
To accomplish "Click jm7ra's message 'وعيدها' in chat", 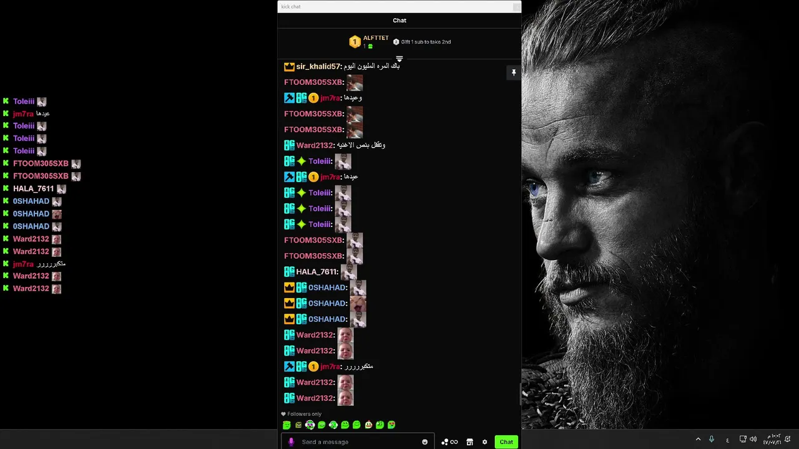I will pos(353,98).
